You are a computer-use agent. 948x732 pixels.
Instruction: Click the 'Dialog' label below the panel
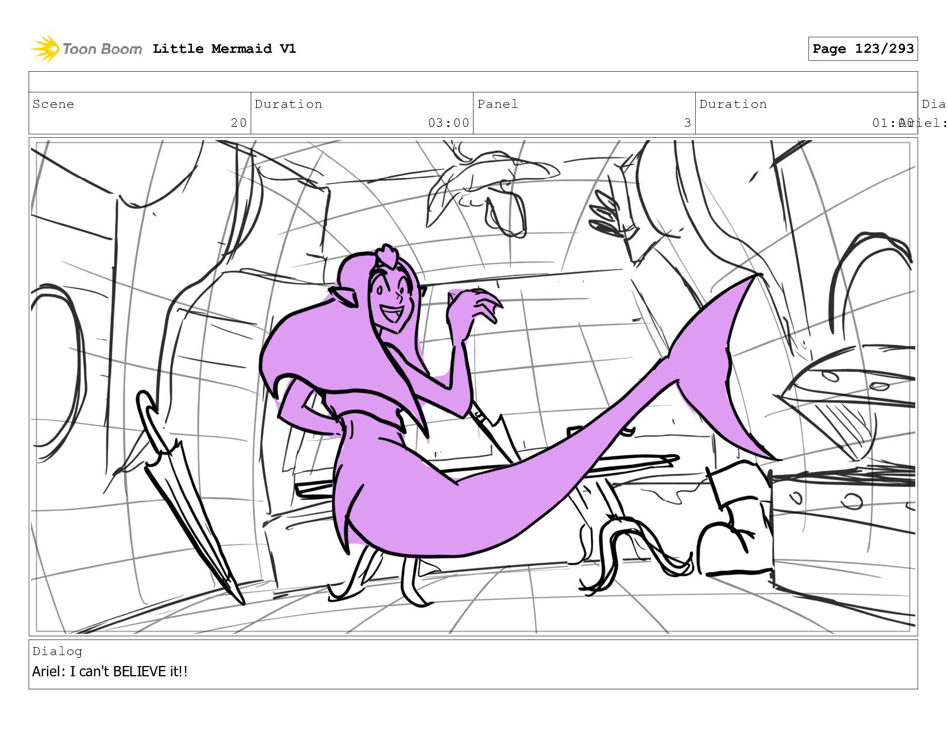click(57, 651)
